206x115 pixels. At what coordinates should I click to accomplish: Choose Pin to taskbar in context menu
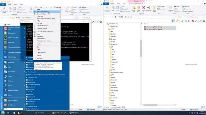point(47,39)
